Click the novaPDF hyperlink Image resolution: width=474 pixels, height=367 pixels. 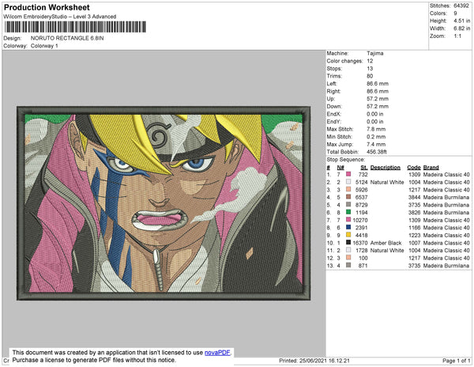point(217,353)
